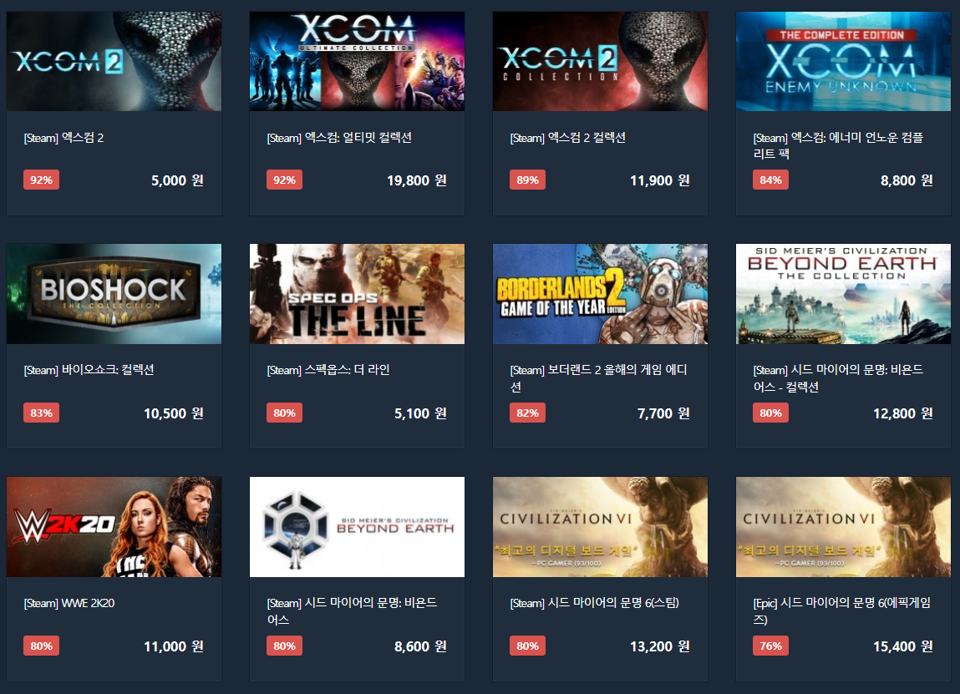Open the white Beyond Earth logo thumbnail

tap(357, 527)
